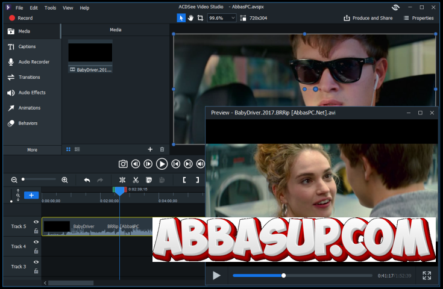Expand the More section in the sidebar
443x289 pixels.
32,150
